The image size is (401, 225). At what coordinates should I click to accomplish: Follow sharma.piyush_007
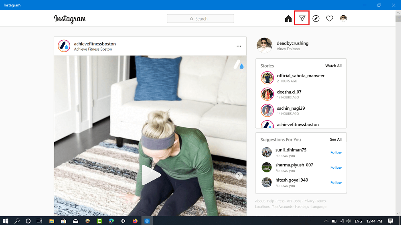336,167
